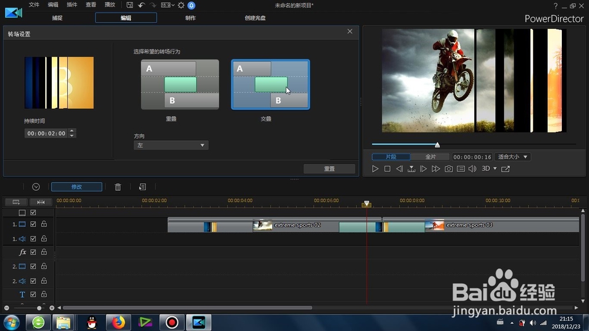The height and width of the screenshot is (331, 589).
Task: Toggle video track 1 enable checkbox
Action: click(x=34, y=224)
